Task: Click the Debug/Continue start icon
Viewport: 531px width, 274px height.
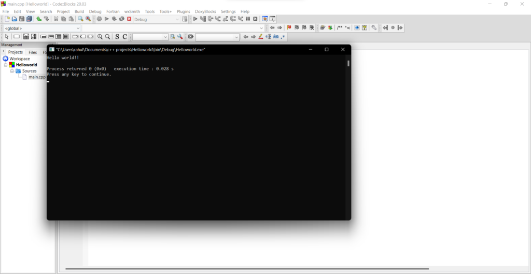Action: [x=195, y=19]
